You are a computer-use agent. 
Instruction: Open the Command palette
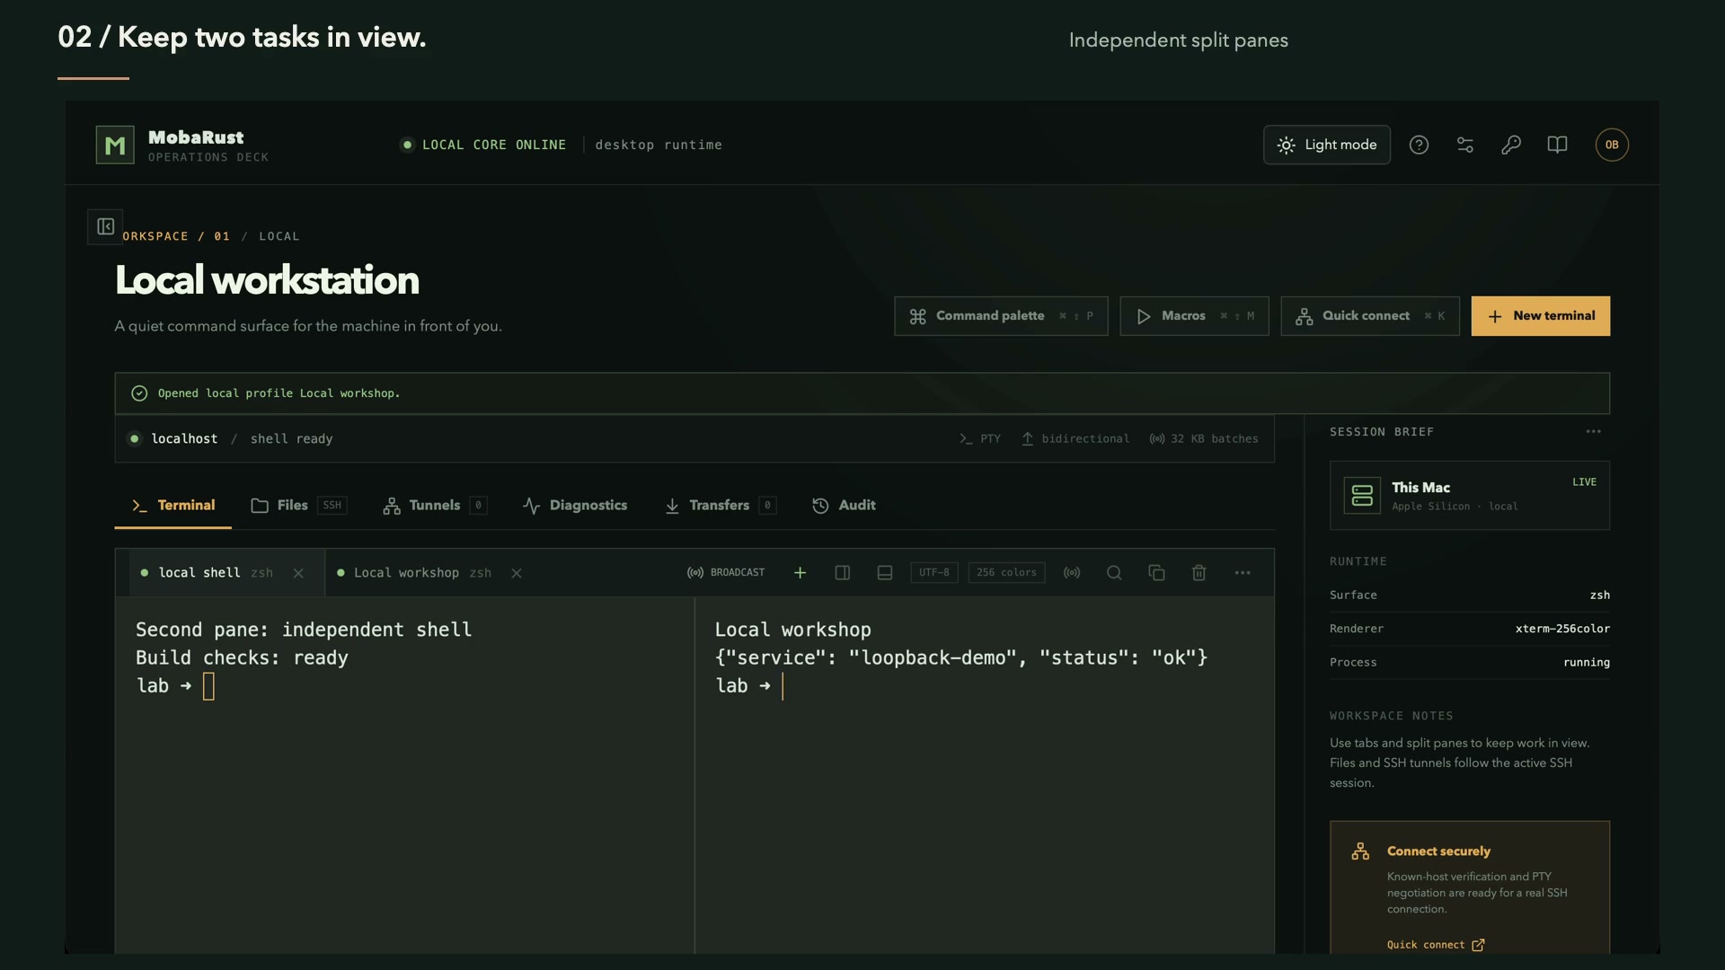(1001, 316)
